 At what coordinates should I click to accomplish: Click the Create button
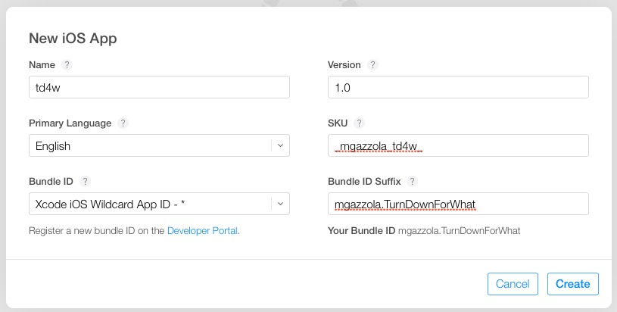(572, 284)
